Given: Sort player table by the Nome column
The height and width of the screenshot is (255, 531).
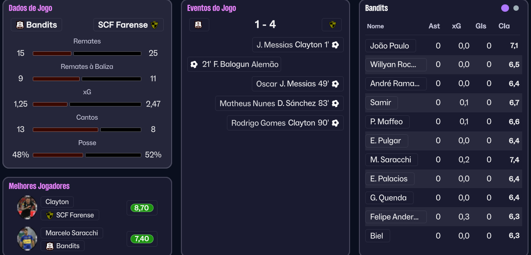Looking at the screenshot, I should (376, 26).
